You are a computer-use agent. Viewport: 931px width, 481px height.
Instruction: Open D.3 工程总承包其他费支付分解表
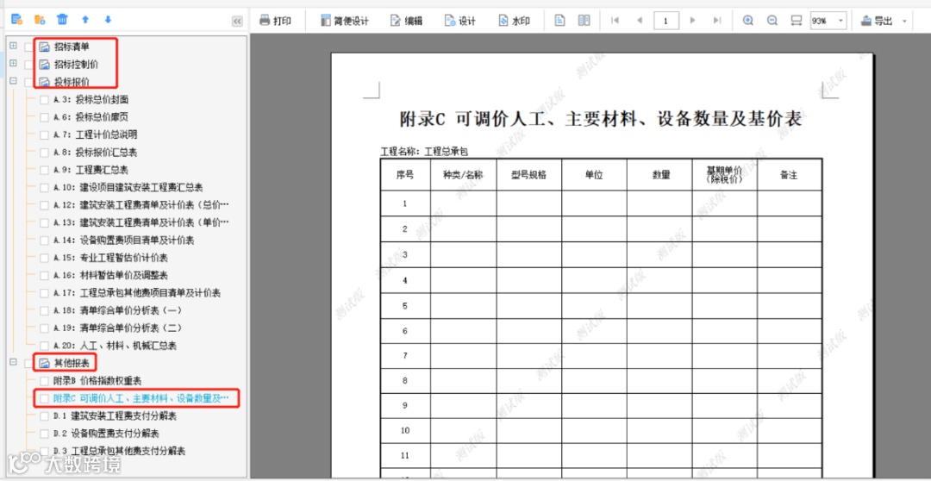119,452
